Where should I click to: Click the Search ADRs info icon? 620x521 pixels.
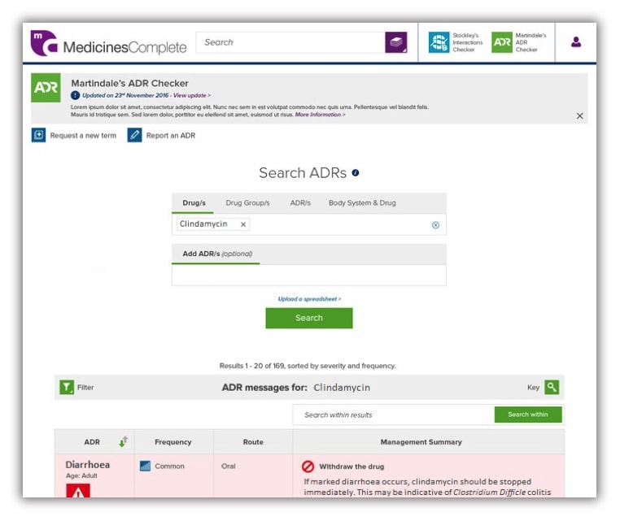356,173
